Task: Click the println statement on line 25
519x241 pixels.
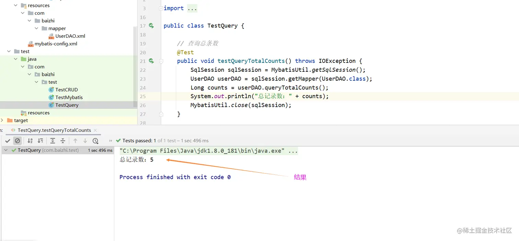Action: pos(259,96)
